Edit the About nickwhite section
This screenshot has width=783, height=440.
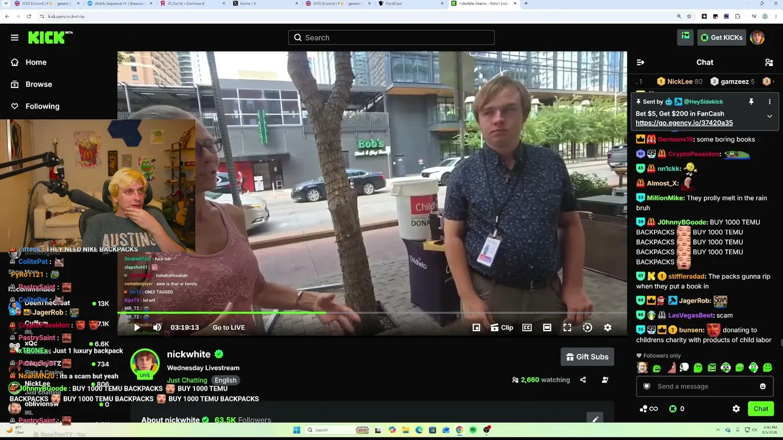tap(595, 419)
